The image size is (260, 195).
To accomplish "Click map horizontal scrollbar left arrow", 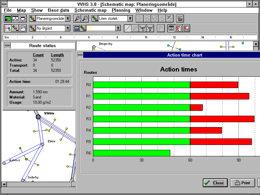I will coord(4,184).
